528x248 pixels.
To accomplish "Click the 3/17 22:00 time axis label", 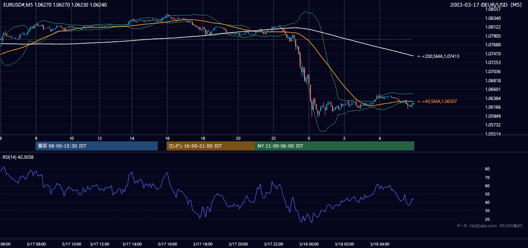I will click(x=274, y=244).
